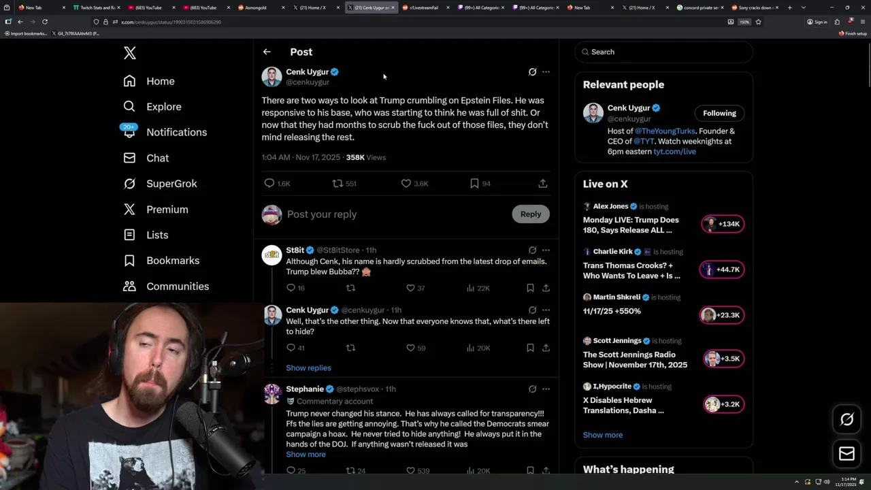871x490 pixels.
Task: Join Scott Jennings live +3.5K
Action: 723,359
